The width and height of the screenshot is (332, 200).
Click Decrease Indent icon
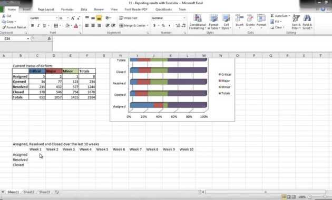tap(108, 25)
